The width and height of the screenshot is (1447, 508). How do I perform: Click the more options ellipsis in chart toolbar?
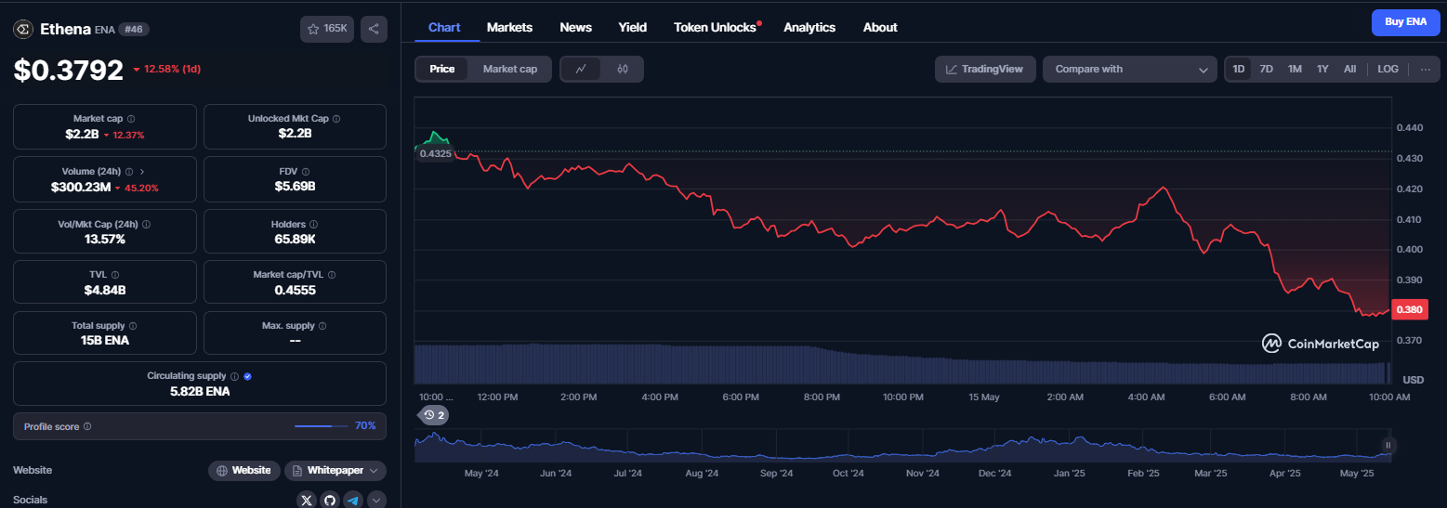(x=1425, y=69)
